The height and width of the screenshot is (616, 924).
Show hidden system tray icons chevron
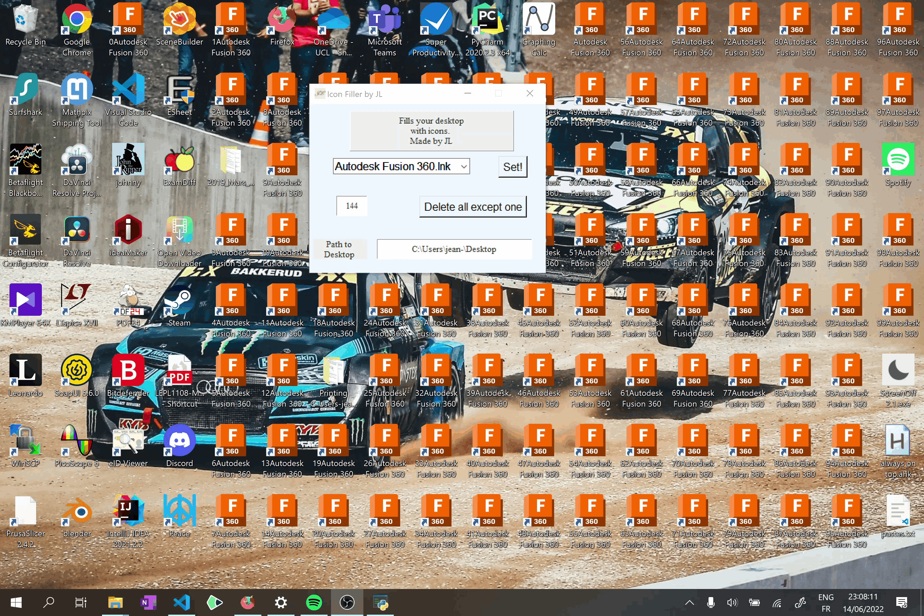690,602
